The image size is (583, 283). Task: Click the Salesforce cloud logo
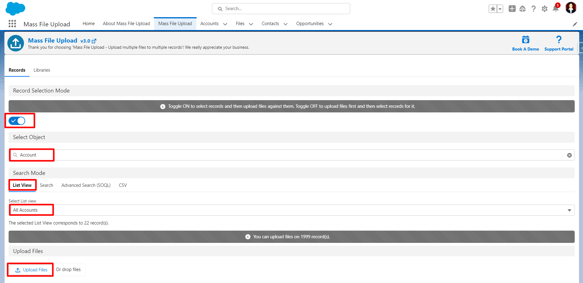pos(15,9)
